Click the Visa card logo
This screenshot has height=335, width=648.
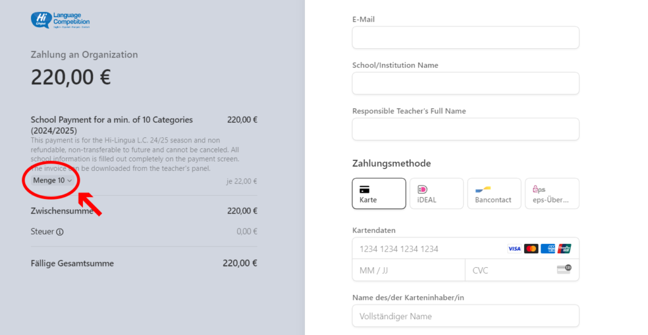[514, 249]
